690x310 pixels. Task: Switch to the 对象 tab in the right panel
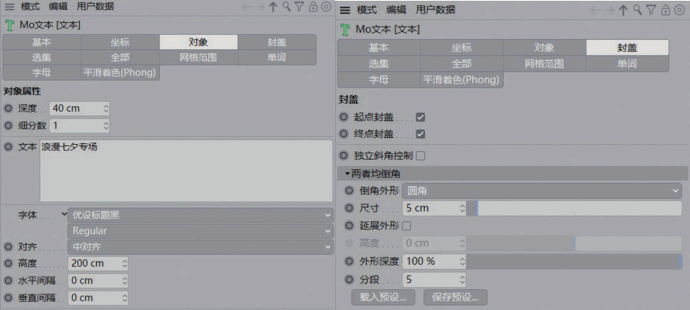(x=545, y=48)
